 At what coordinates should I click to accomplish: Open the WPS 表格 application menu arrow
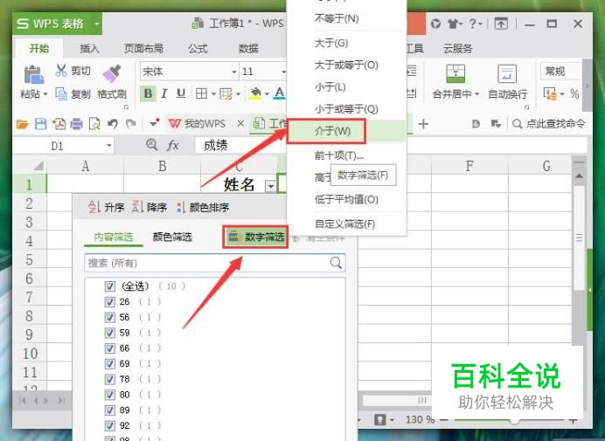[97, 24]
